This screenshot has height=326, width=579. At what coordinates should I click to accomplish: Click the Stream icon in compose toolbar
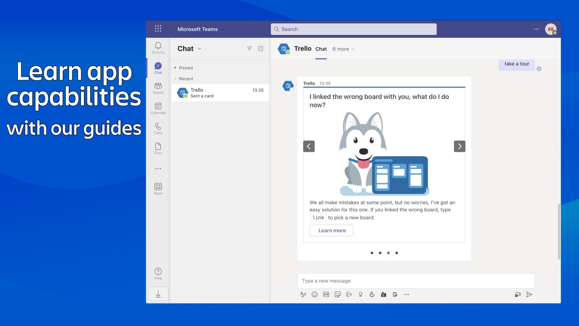349,294
